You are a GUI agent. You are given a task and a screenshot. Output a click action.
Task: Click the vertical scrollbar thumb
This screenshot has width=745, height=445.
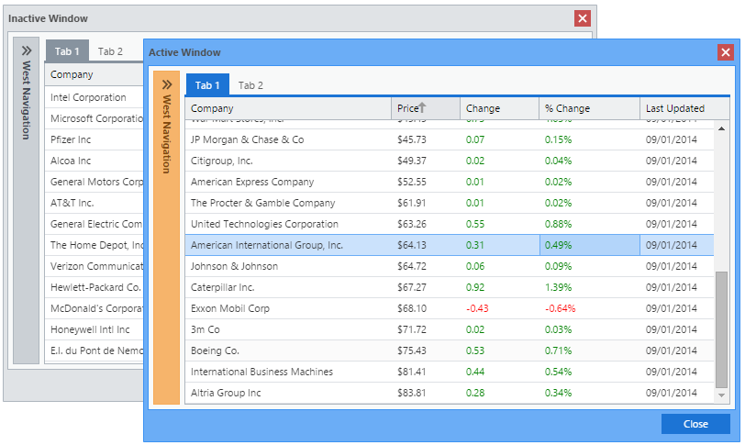[x=721, y=329]
